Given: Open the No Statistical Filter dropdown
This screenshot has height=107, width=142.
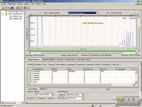Looking at the screenshot, I should click(52, 95).
